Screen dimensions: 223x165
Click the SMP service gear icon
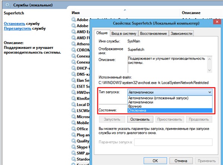[74, 153]
